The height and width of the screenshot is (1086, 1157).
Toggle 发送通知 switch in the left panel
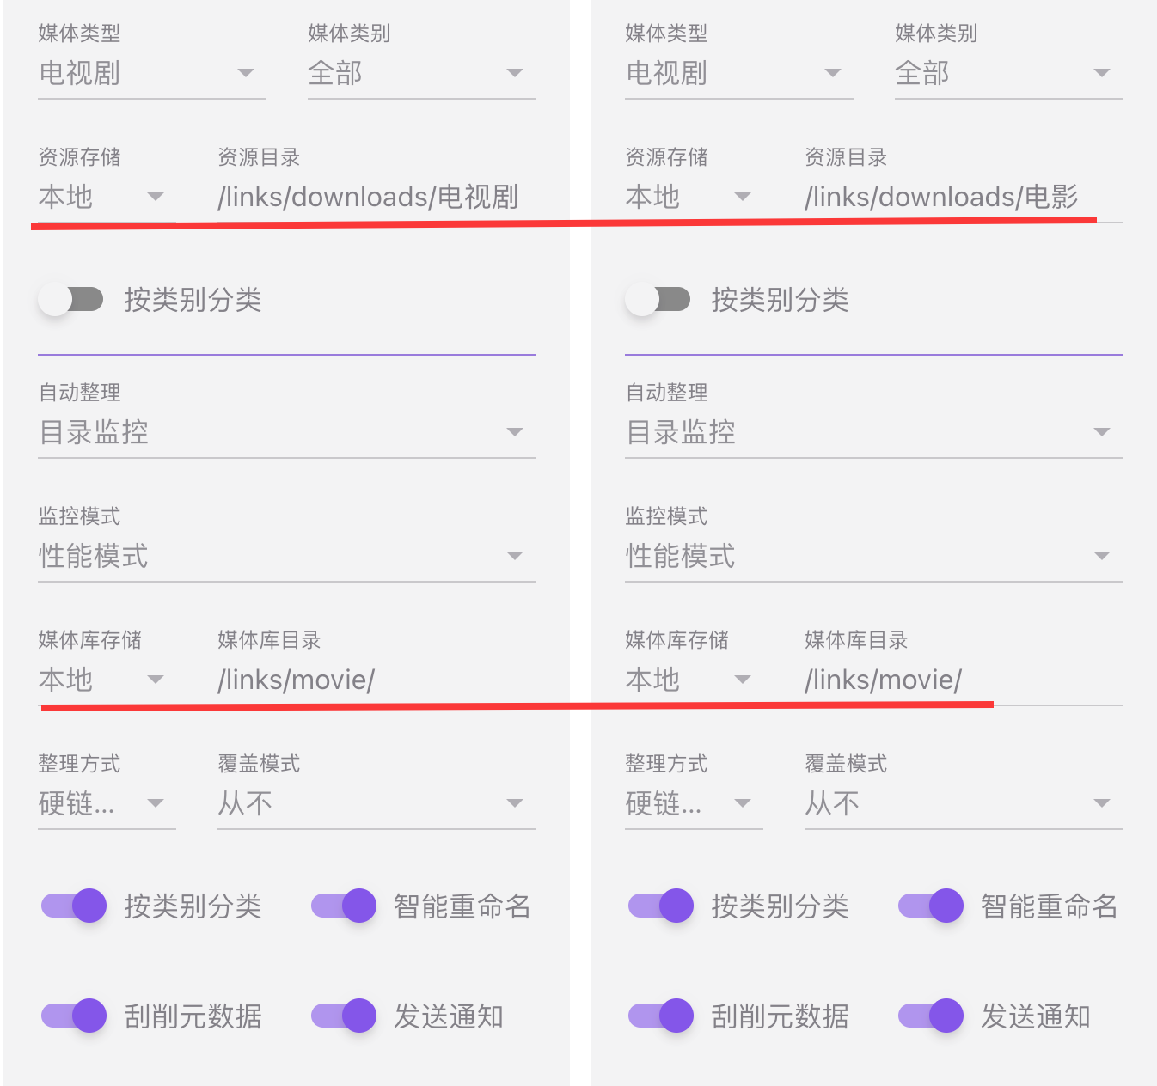coord(344,1016)
